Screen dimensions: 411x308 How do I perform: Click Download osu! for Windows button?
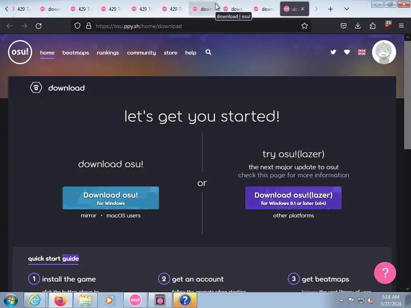tap(111, 198)
